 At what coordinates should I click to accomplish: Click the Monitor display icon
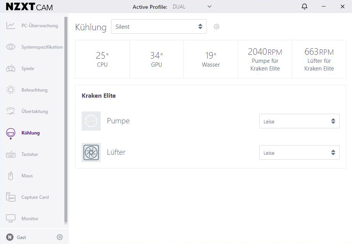(11, 219)
